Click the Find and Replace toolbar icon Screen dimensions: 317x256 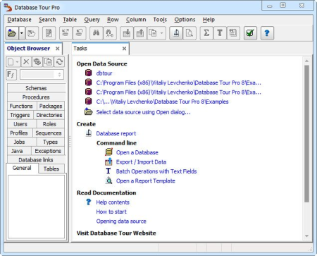tap(110, 33)
